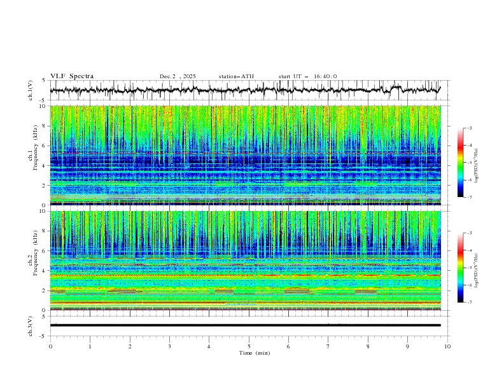The image size is (504, 389).
Task: Click the time axis tick labeled 0
Action: 50,346
